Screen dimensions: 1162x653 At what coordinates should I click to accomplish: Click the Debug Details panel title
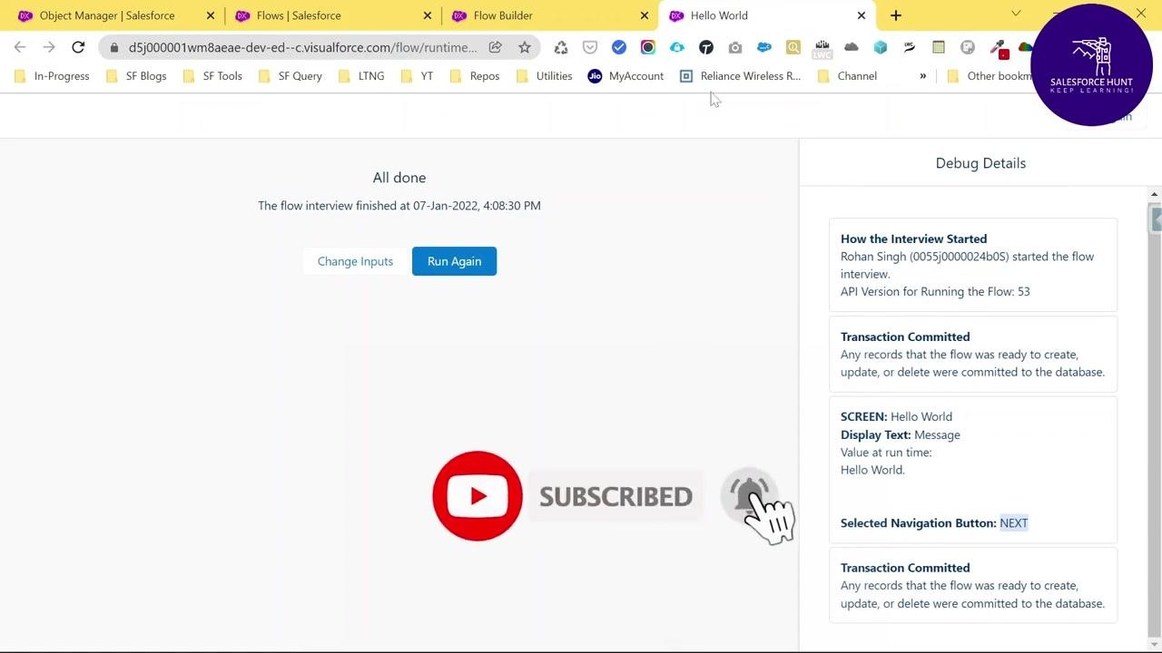[980, 163]
